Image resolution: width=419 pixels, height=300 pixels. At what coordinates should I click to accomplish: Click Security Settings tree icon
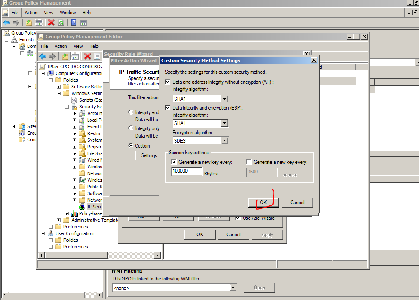[74, 107]
